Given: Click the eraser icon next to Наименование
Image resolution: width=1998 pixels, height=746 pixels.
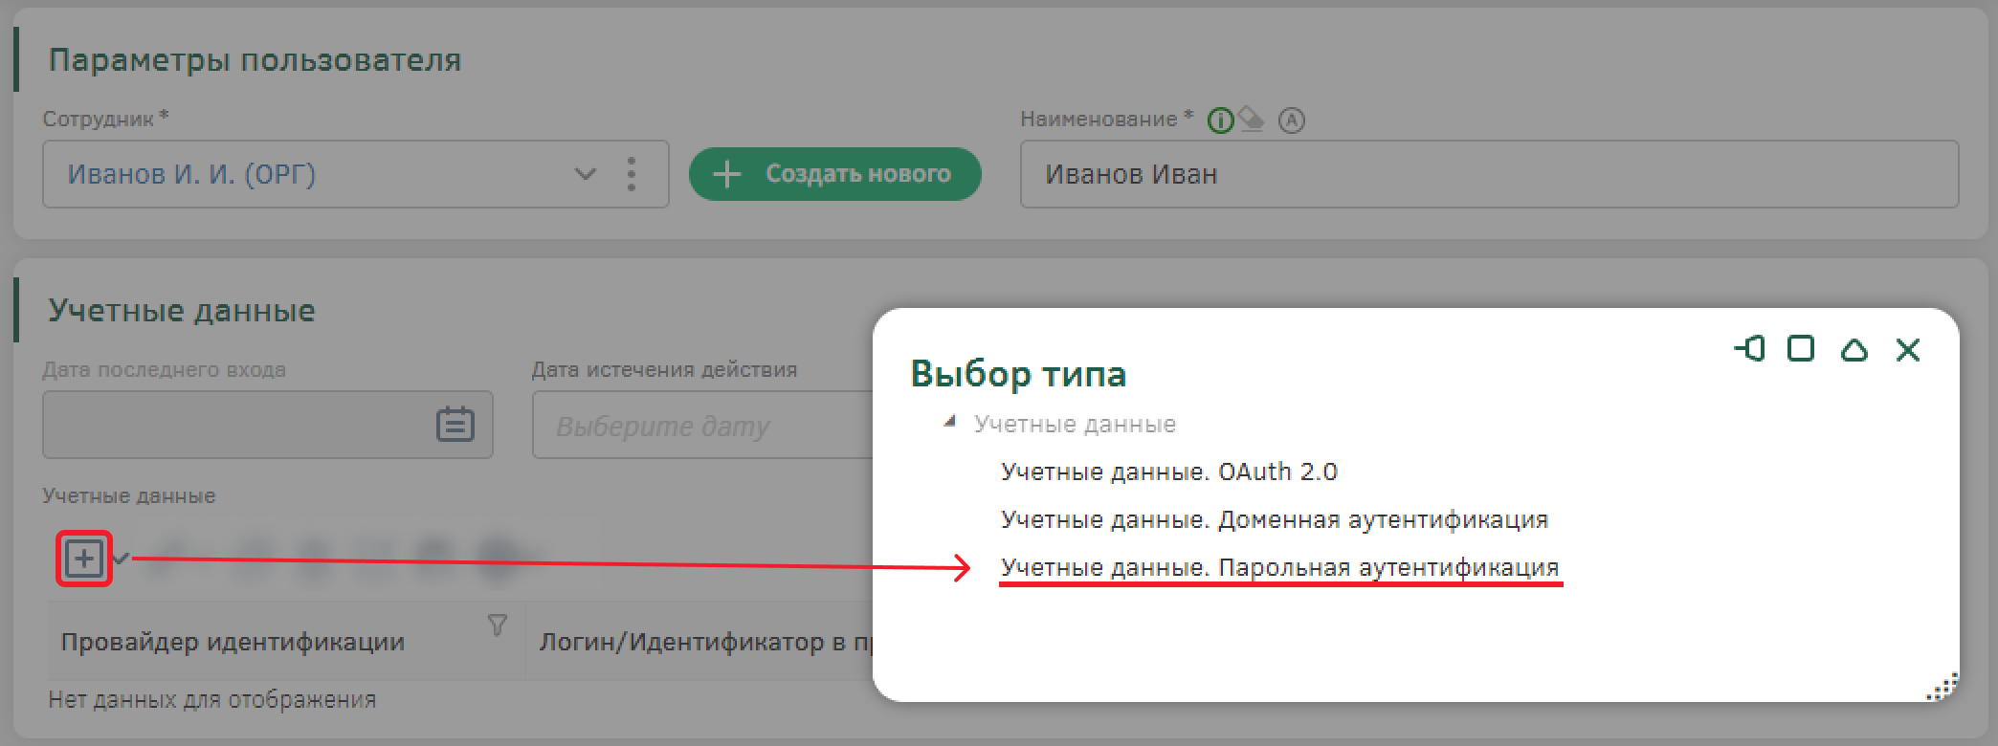Looking at the screenshot, I should coord(1252,121).
